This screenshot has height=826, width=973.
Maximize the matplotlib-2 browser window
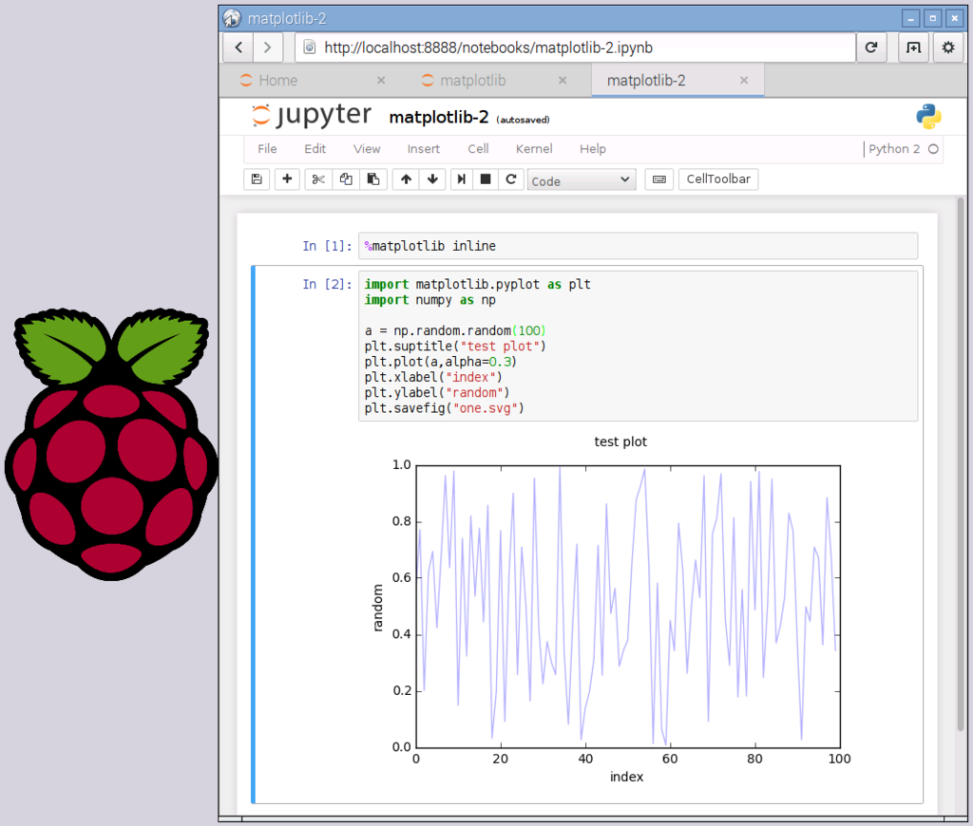point(932,19)
